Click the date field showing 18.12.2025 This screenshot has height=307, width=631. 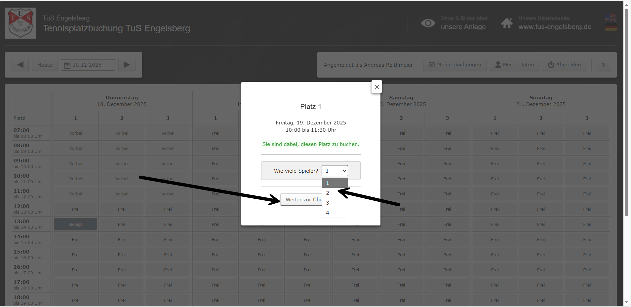[x=88, y=65]
